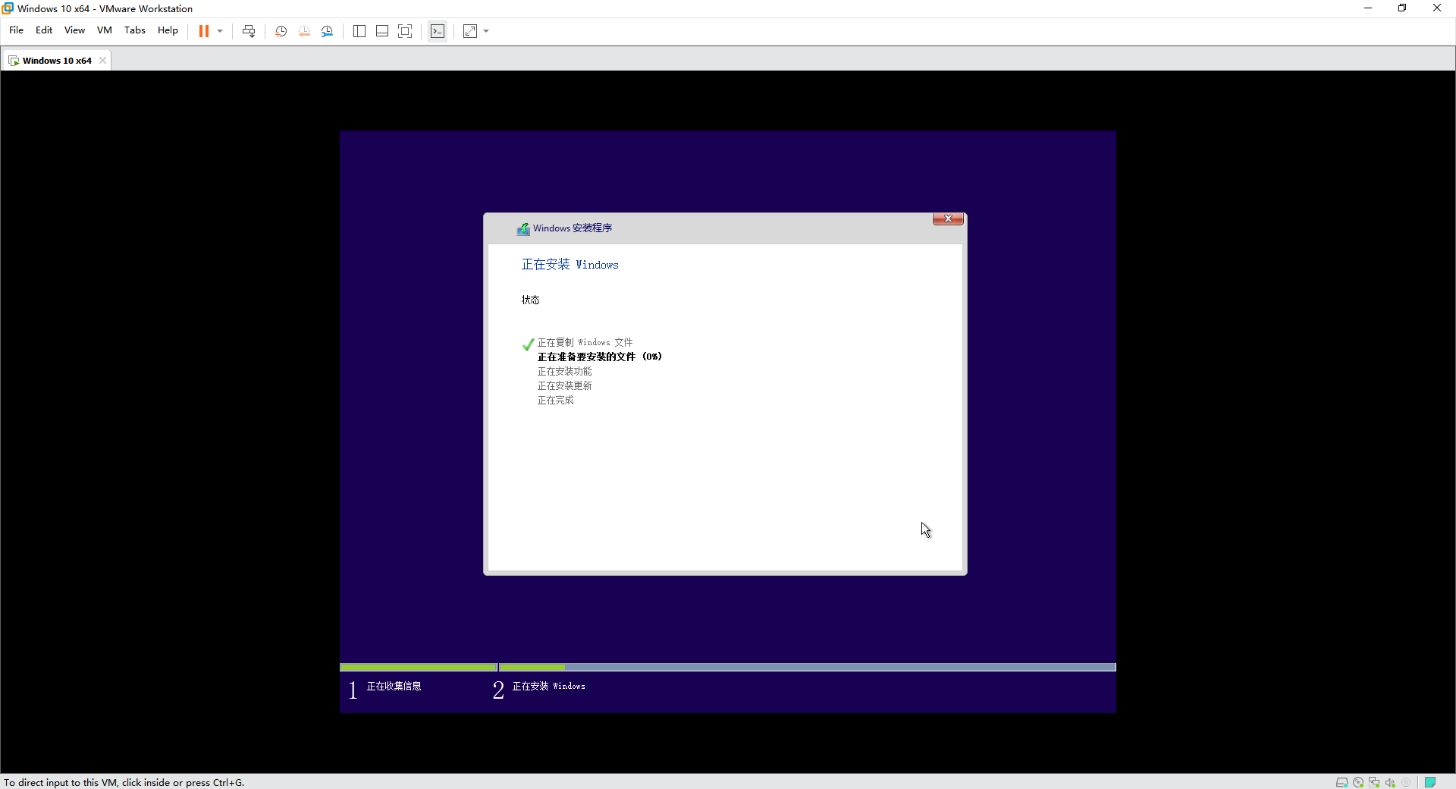Click the green checkmark beside 正在复制 Windows 文件
Viewport: 1456px width, 789px height.
(528, 344)
